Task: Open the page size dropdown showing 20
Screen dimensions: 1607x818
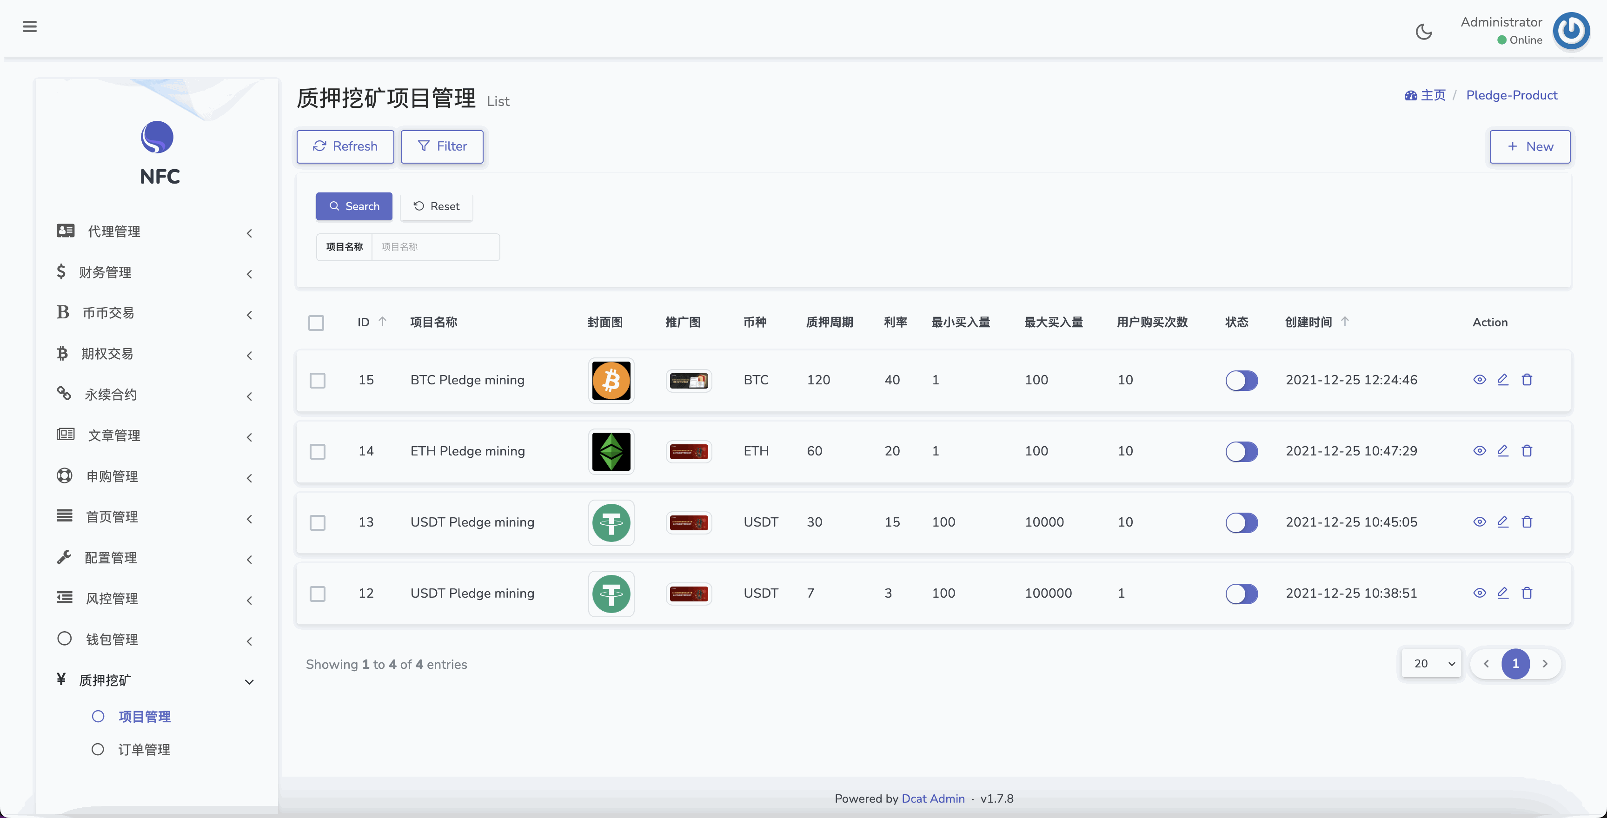Action: tap(1430, 663)
